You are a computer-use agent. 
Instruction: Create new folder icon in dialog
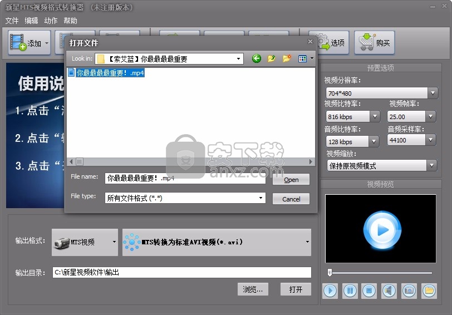[x=287, y=59]
